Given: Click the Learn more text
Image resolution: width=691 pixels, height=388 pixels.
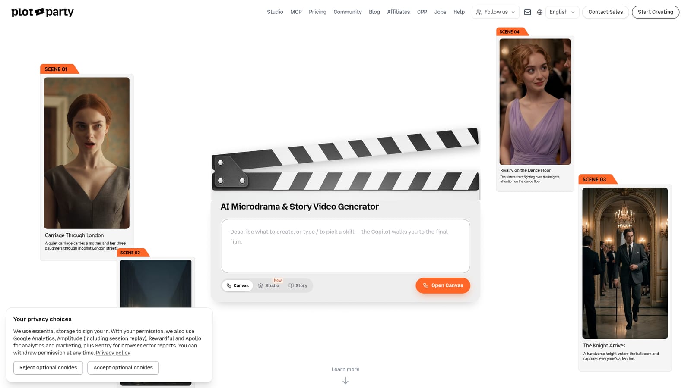Looking at the screenshot, I should click(x=345, y=369).
